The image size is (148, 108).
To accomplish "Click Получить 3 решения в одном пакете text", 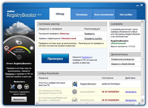I will pos(19,93).
